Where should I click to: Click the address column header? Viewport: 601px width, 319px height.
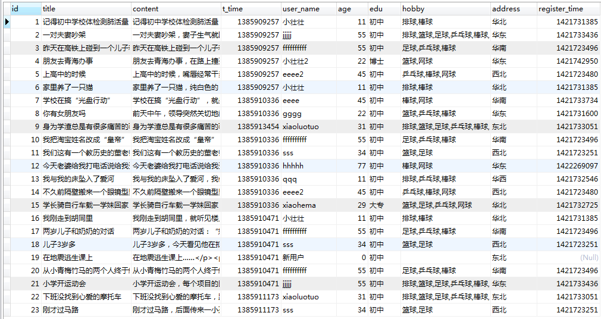[513, 9]
